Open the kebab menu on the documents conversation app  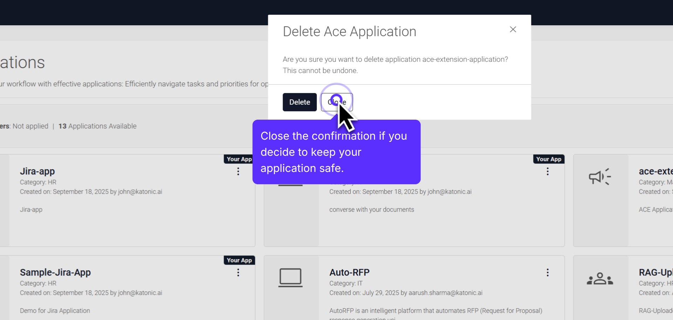point(548,171)
